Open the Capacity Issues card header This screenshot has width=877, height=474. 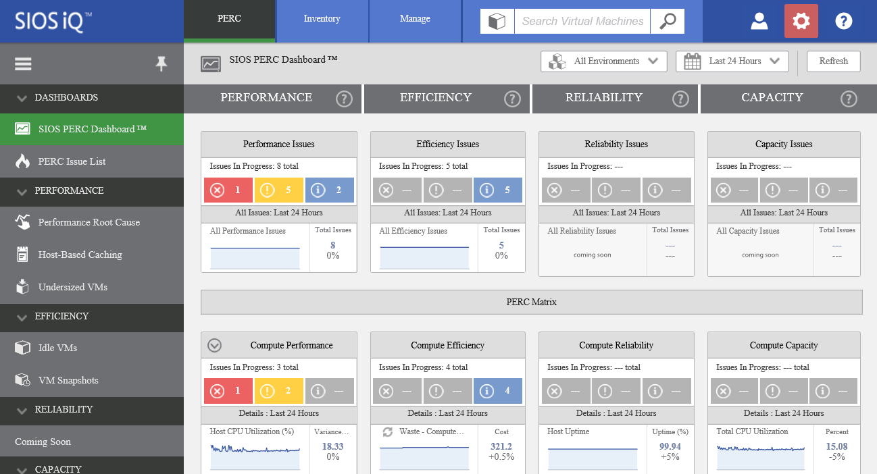click(784, 144)
